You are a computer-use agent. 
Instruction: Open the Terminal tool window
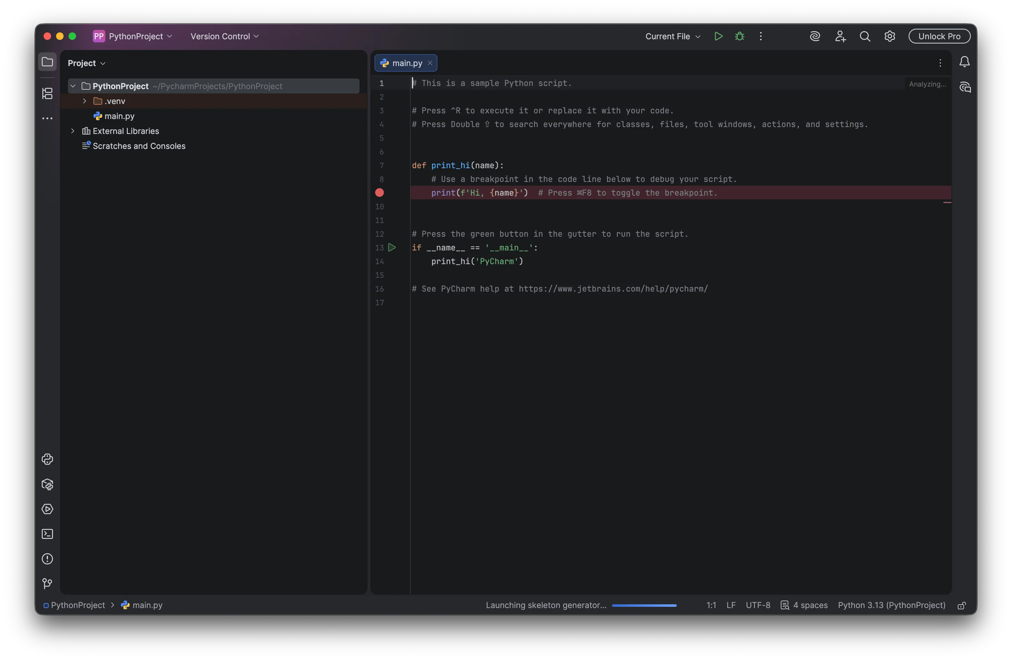[x=48, y=534]
